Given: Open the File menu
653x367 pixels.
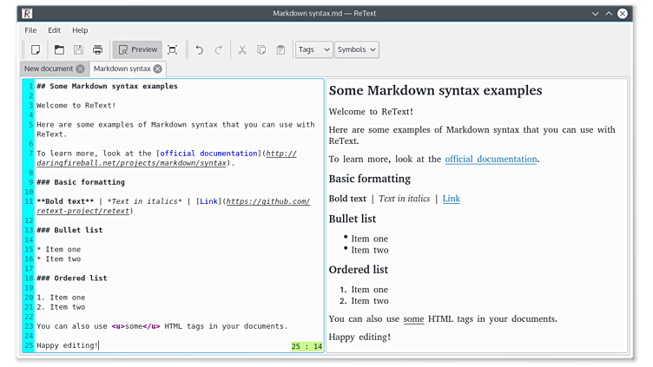Looking at the screenshot, I should coord(30,30).
